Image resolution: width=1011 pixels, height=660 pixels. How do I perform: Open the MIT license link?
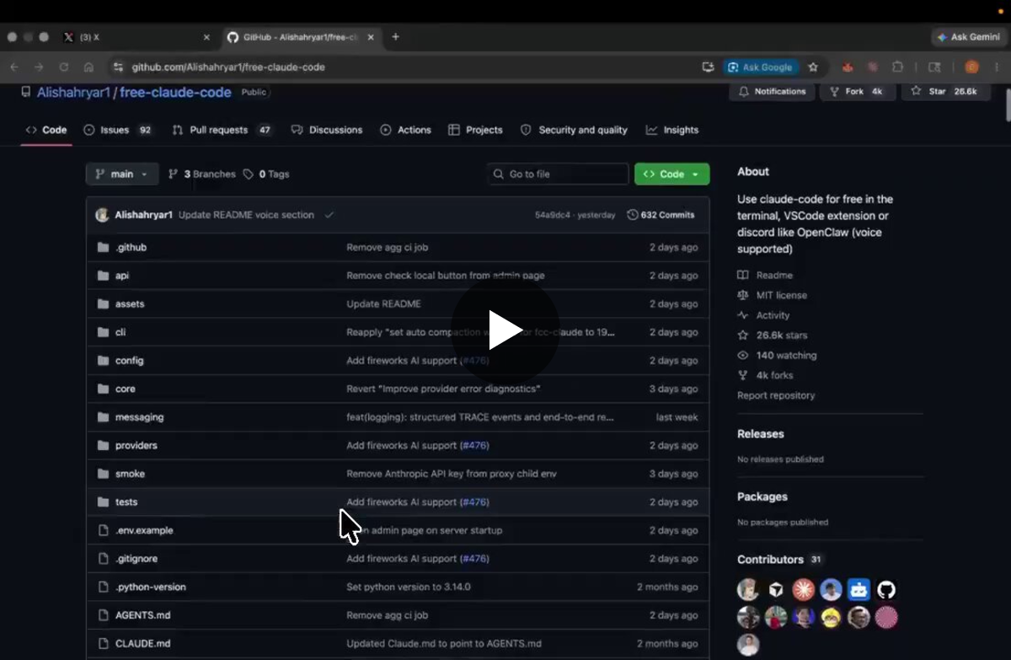click(781, 295)
